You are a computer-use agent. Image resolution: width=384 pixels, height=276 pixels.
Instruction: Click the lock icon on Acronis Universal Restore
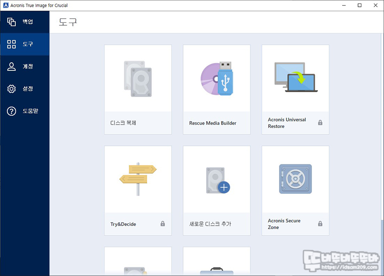tap(320, 123)
